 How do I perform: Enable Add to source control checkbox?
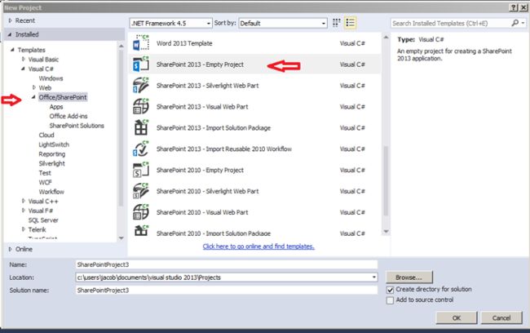pyautogui.click(x=390, y=300)
